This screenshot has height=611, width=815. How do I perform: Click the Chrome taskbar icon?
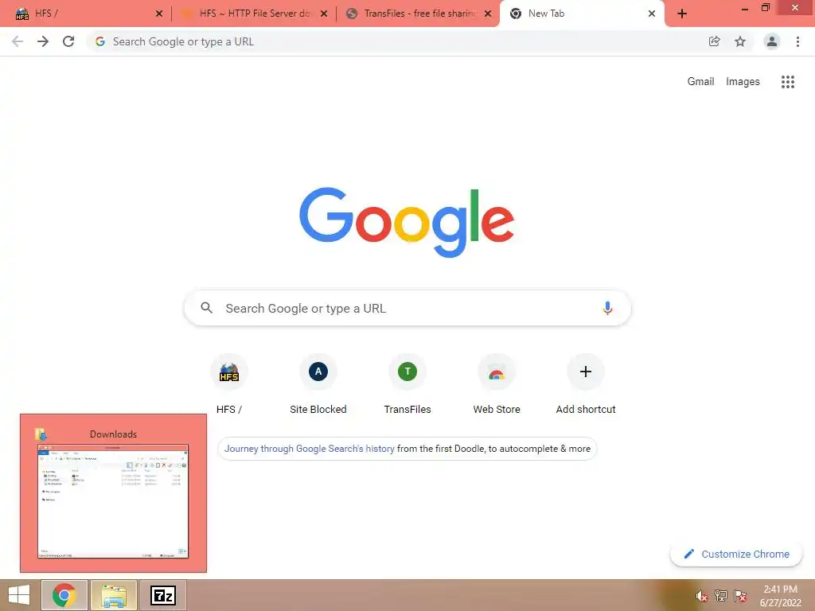coord(64,595)
